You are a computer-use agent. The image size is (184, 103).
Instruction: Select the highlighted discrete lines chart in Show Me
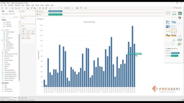tap(174, 31)
